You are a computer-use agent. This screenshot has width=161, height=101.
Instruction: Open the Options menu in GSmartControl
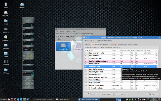(x=68, y=31)
